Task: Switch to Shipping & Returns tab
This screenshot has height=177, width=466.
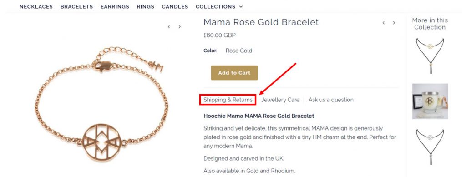Action: (228, 100)
